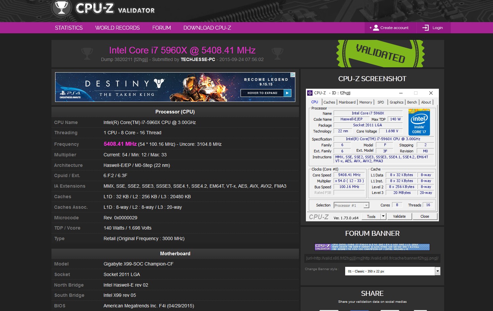Click the Bus Speed 100.16 MHz field

[x=349, y=187]
